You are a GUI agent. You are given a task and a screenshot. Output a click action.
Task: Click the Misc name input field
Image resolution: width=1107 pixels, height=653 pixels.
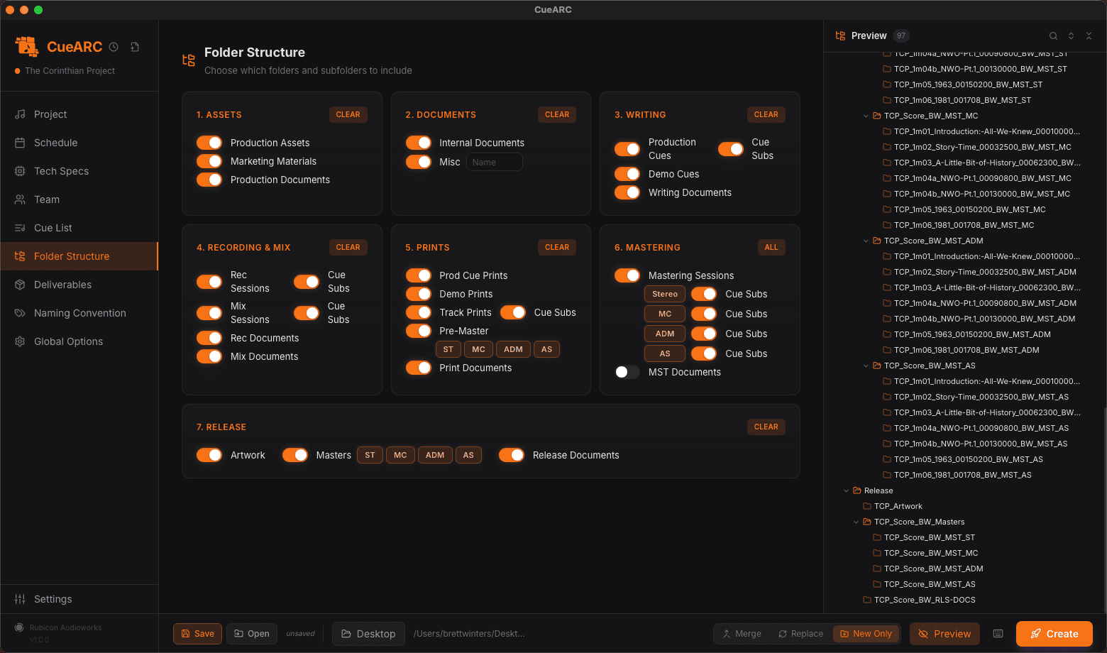coord(494,163)
